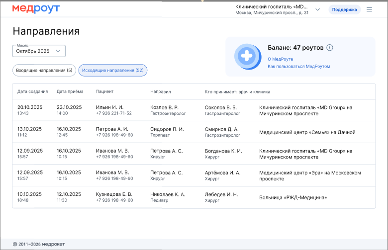Click Клинический госпиталь «MD... header text
The image size is (388, 250).
pyautogui.click(x=271, y=6)
